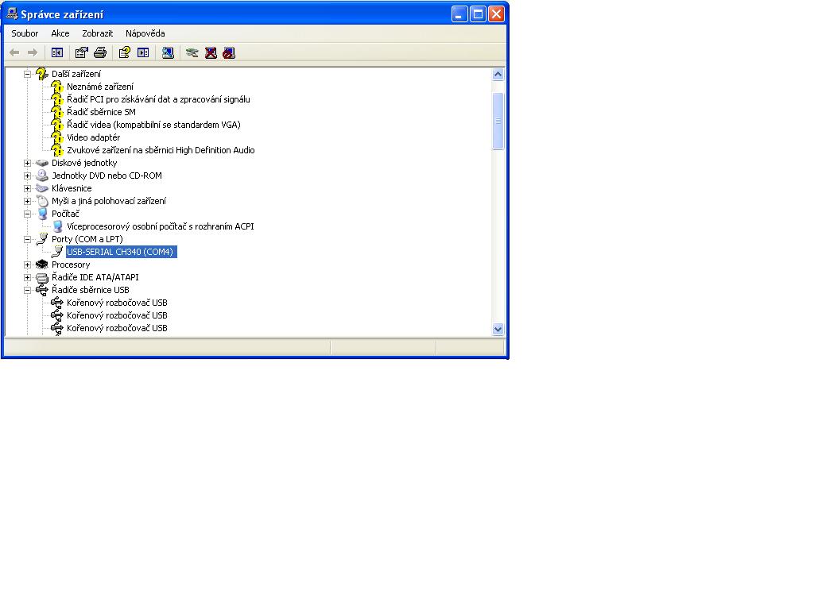Expand Jednotky DVD nebo CD-ROM

pyautogui.click(x=28, y=176)
